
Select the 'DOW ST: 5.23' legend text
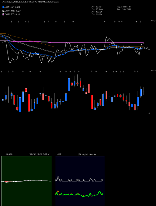(12, 7)
